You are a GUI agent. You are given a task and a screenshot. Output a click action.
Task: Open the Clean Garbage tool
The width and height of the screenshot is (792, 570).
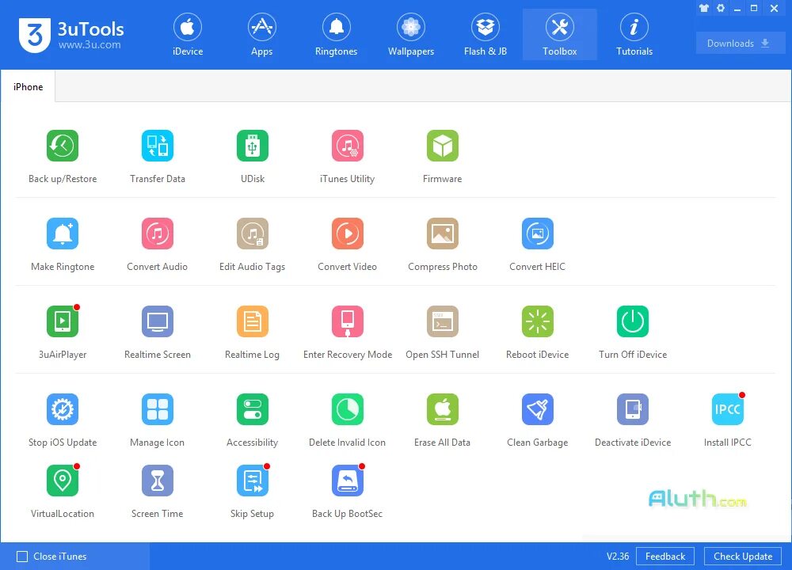pos(538,409)
